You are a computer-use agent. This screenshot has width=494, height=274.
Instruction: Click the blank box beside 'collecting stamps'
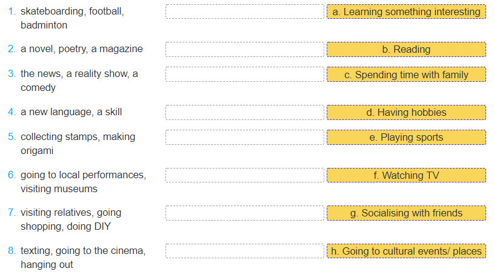coord(245,138)
